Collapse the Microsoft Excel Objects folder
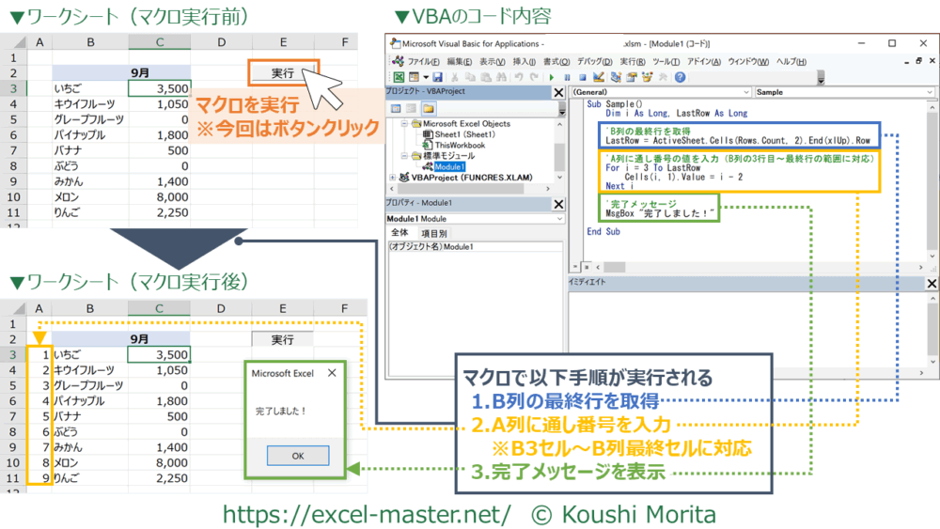The height and width of the screenshot is (529, 940). (x=405, y=123)
